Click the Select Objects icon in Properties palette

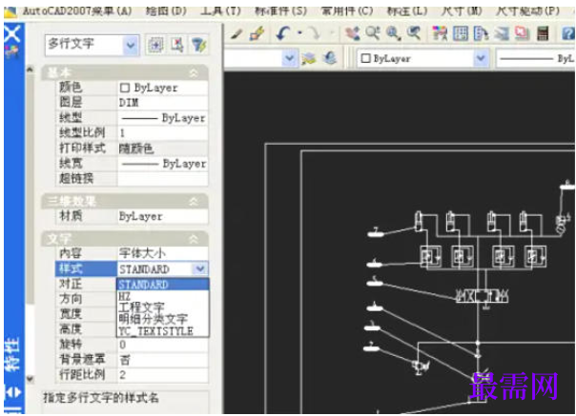(177, 45)
